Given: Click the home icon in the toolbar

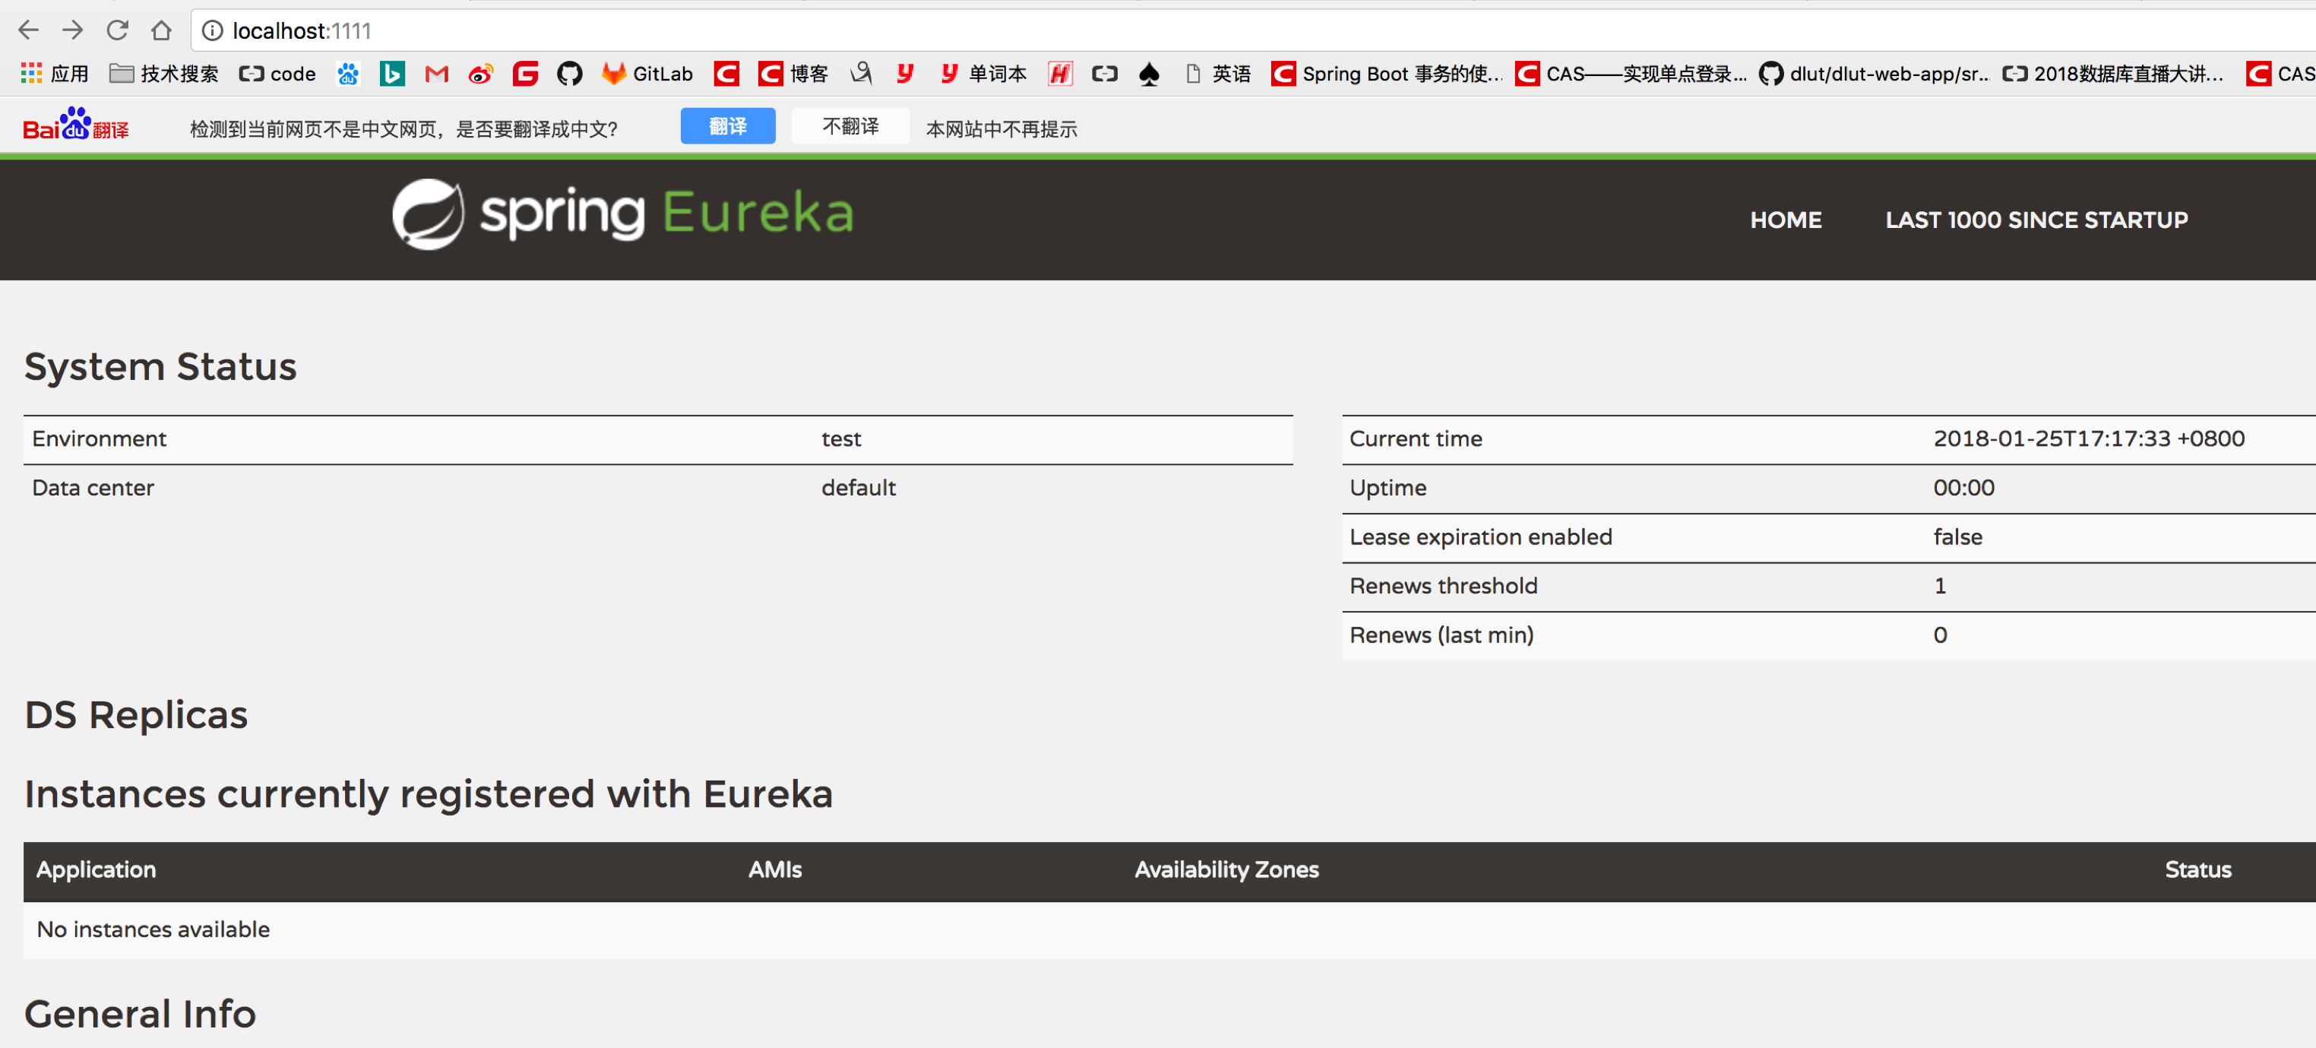Looking at the screenshot, I should tap(161, 30).
